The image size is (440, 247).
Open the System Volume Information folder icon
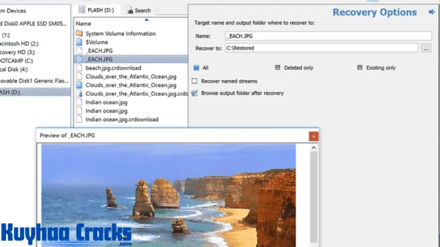click(x=79, y=33)
